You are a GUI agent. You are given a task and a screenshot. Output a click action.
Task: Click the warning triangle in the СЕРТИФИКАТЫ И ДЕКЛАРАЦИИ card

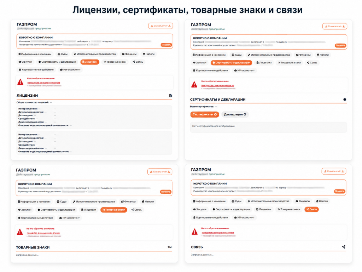click(x=194, y=85)
